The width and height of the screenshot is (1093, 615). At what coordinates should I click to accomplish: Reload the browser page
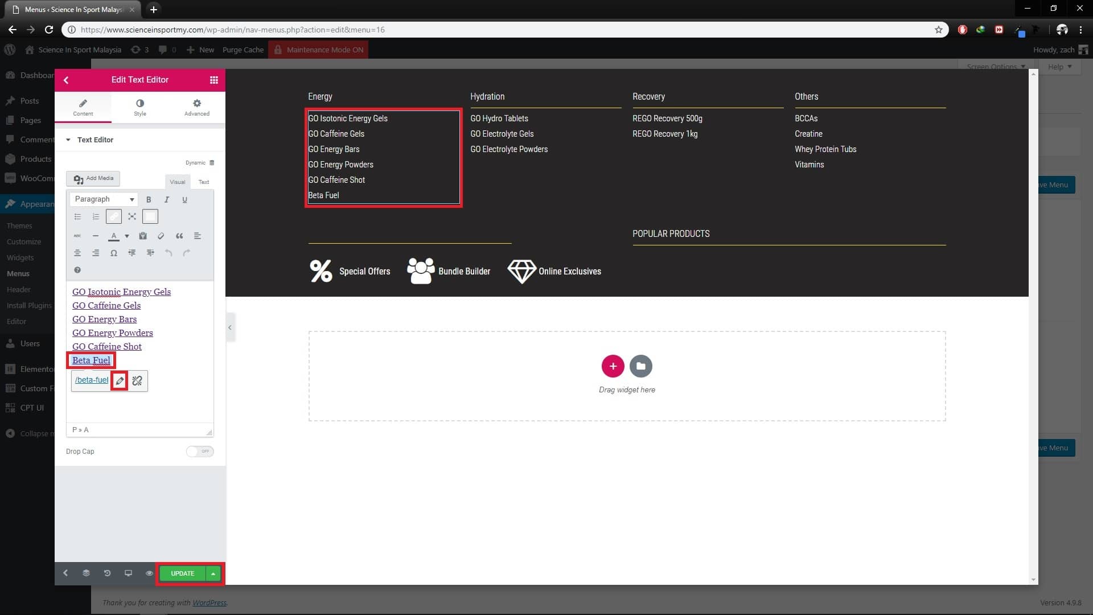[x=49, y=30]
